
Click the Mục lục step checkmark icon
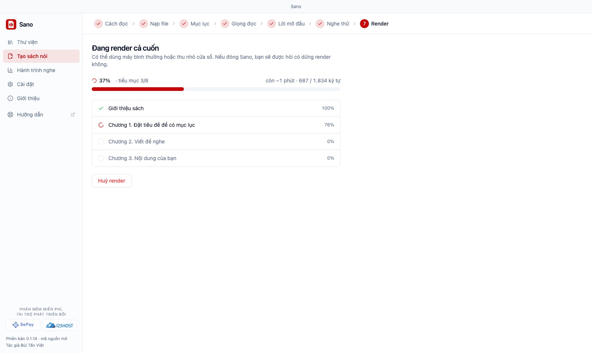184,24
